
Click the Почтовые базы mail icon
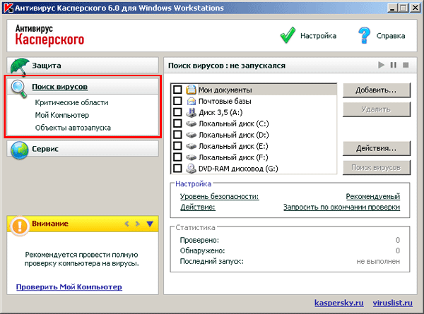click(191, 101)
